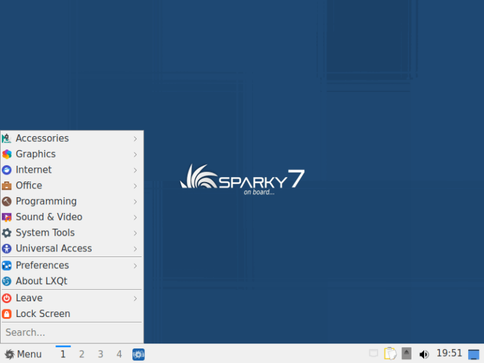Click the Menu button on the panel
The width and height of the screenshot is (484, 363).
23,354
